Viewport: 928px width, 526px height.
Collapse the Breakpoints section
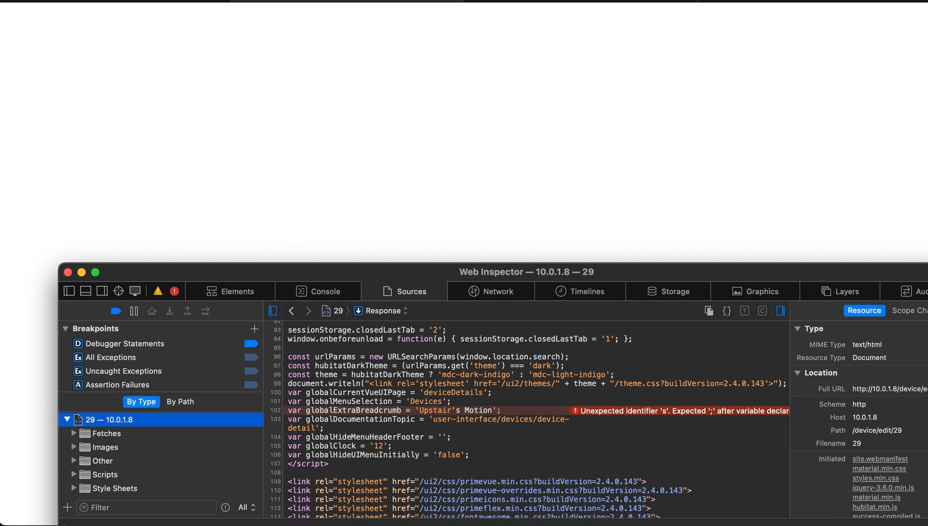point(66,329)
